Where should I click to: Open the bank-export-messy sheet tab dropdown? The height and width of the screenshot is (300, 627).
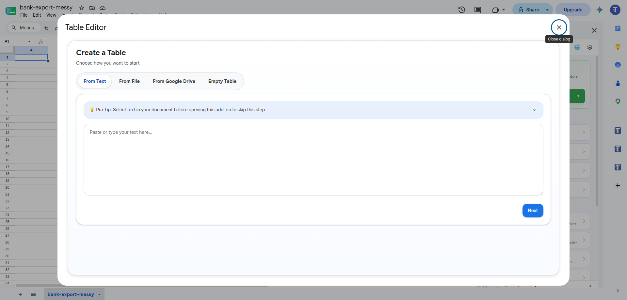tap(99, 294)
